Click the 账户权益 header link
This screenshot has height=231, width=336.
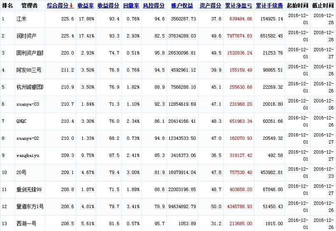[182, 5]
